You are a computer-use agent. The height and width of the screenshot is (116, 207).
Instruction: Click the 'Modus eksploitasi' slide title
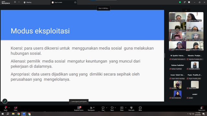[x=40, y=31]
